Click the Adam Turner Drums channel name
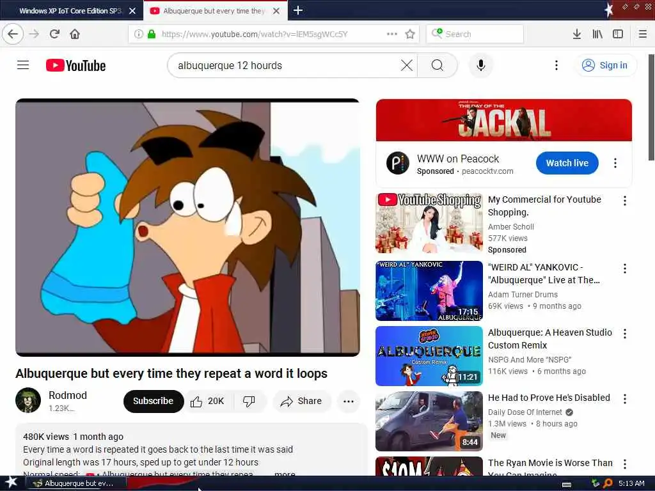This screenshot has height=491, width=655. pyautogui.click(x=523, y=294)
